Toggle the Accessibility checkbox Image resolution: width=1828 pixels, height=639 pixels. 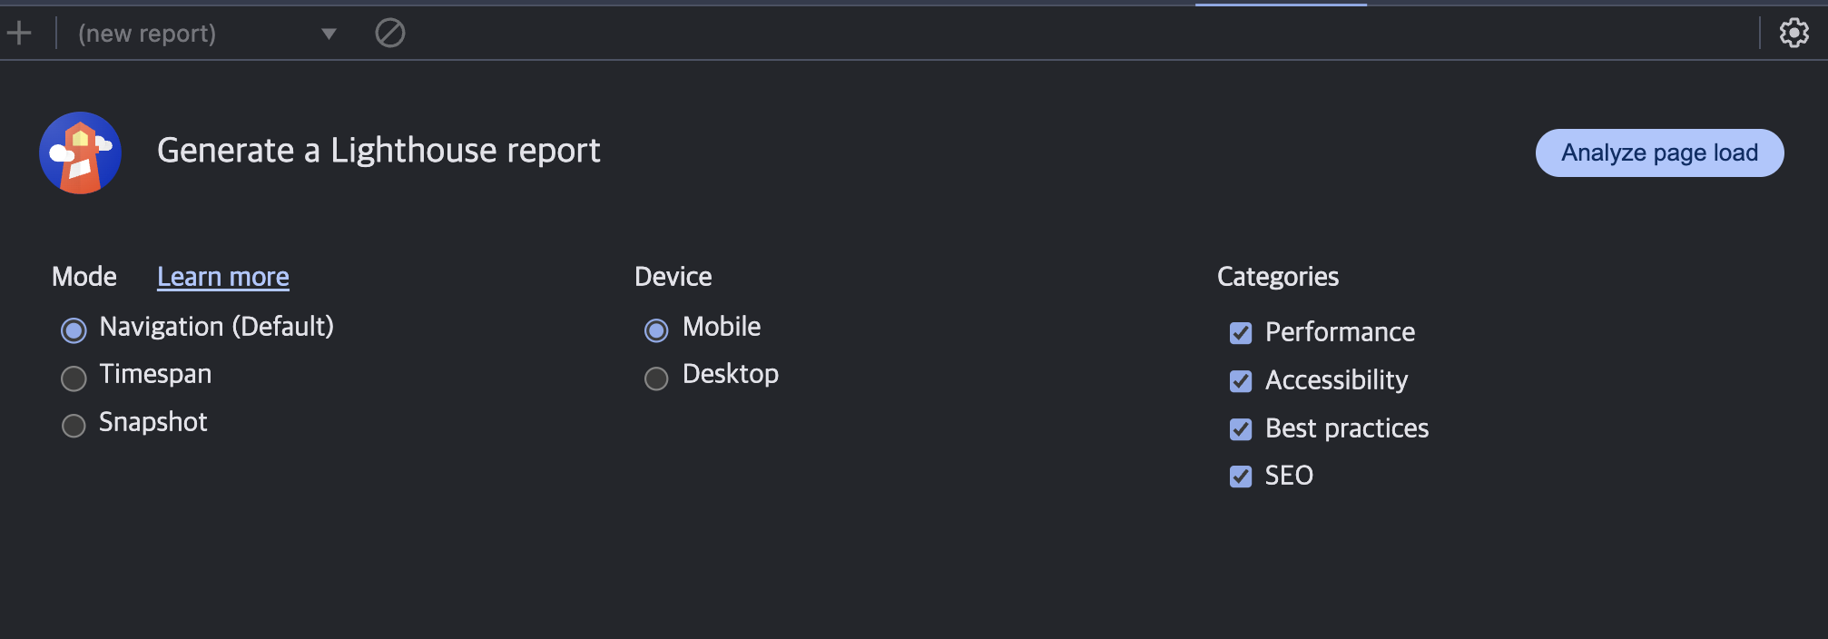click(x=1241, y=381)
